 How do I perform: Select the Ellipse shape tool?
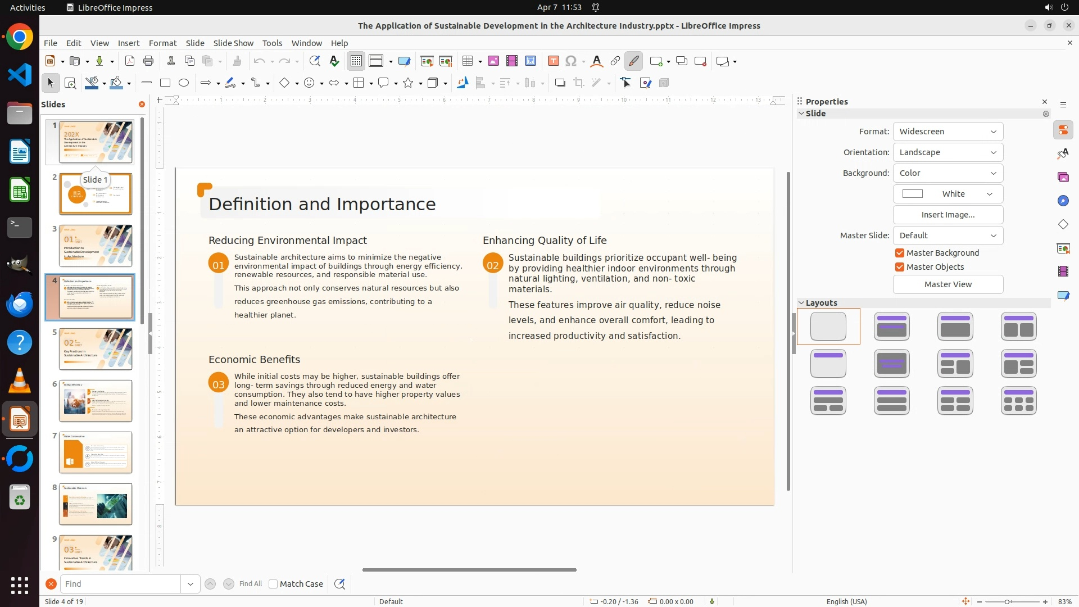pyautogui.click(x=184, y=83)
